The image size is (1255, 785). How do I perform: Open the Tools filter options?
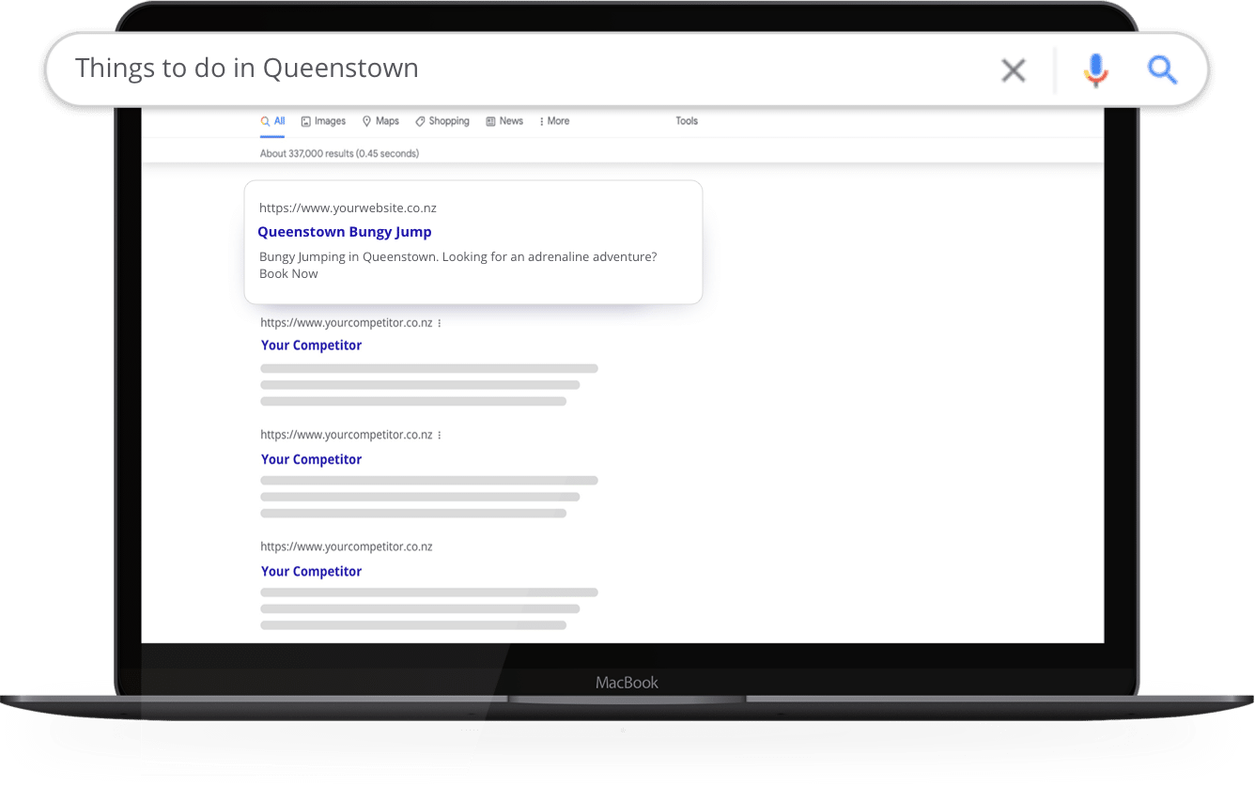687,121
